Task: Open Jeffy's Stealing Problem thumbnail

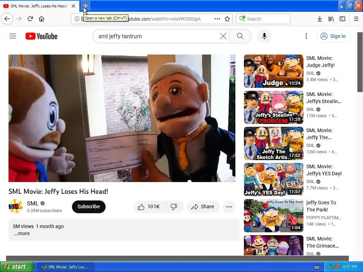Action: tap(274, 107)
